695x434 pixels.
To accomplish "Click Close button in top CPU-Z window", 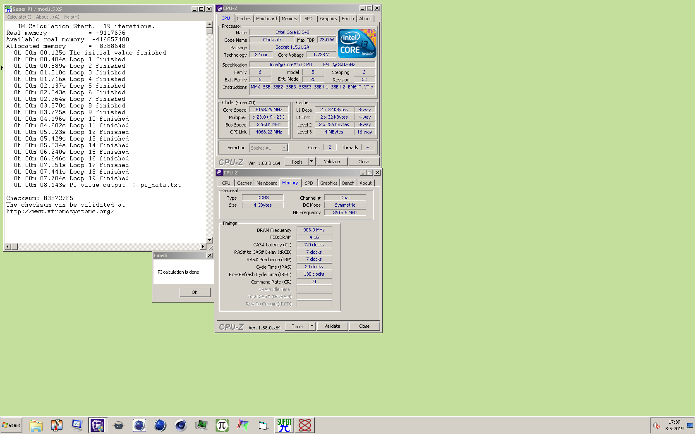I will (364, 162).
